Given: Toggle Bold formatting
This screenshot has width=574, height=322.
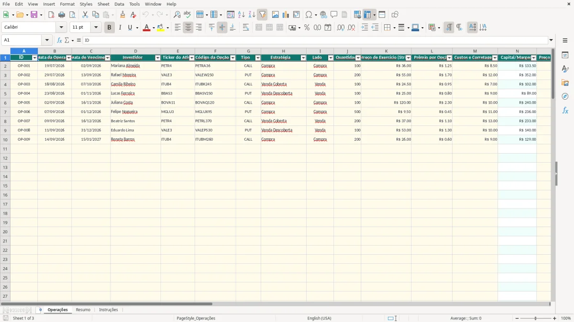Looking at the screenshot, I should tap(109, 28).
